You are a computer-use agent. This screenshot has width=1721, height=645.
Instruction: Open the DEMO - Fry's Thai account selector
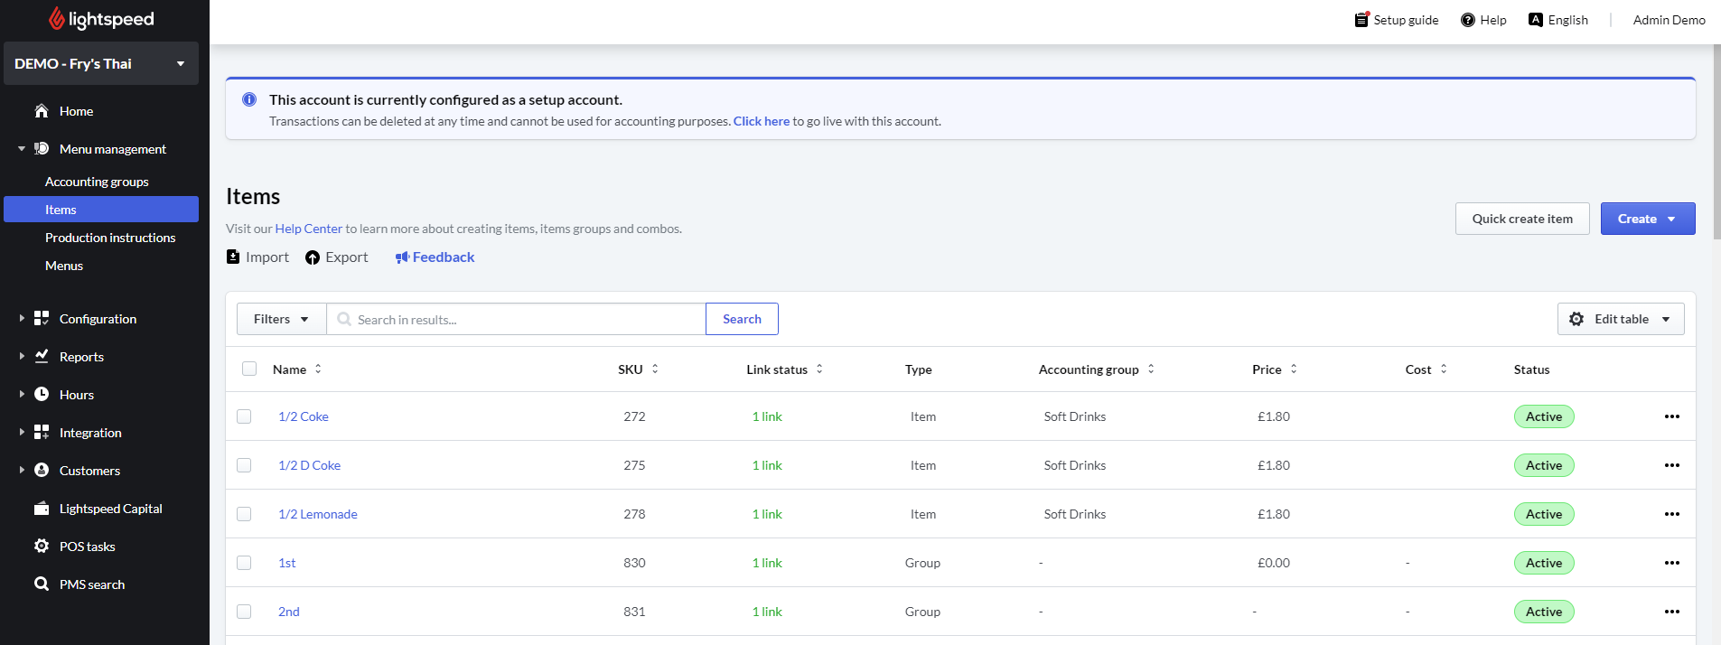(x=100, y=63)
